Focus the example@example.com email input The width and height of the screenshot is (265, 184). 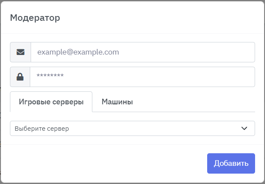click(142, 52)
